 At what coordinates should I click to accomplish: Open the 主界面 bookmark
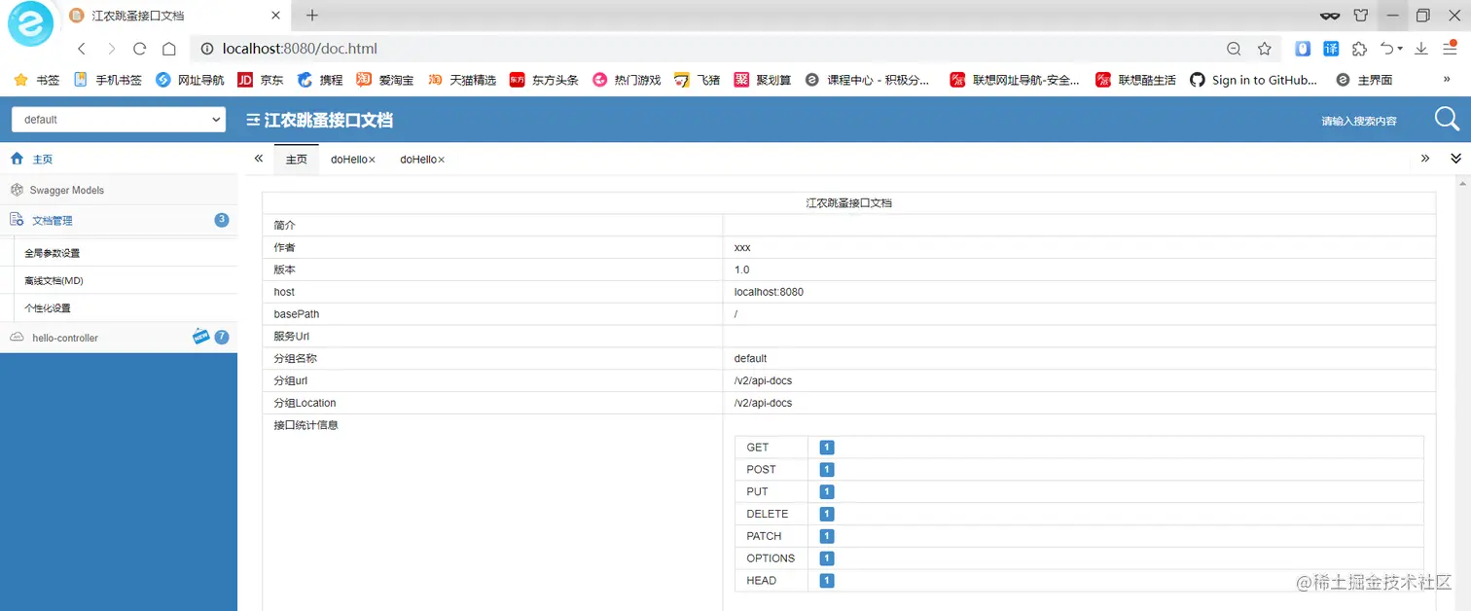1364,80
